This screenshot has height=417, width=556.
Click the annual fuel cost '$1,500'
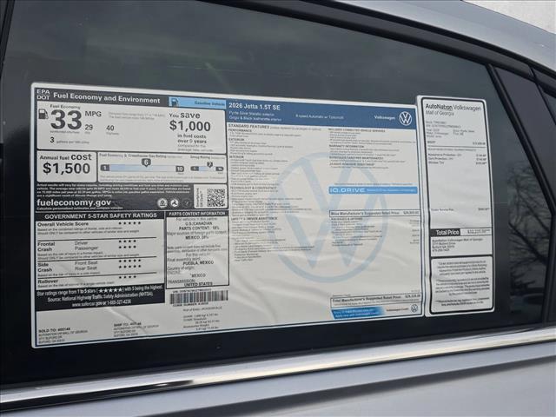pyautogui.click(x=66, y=168)
